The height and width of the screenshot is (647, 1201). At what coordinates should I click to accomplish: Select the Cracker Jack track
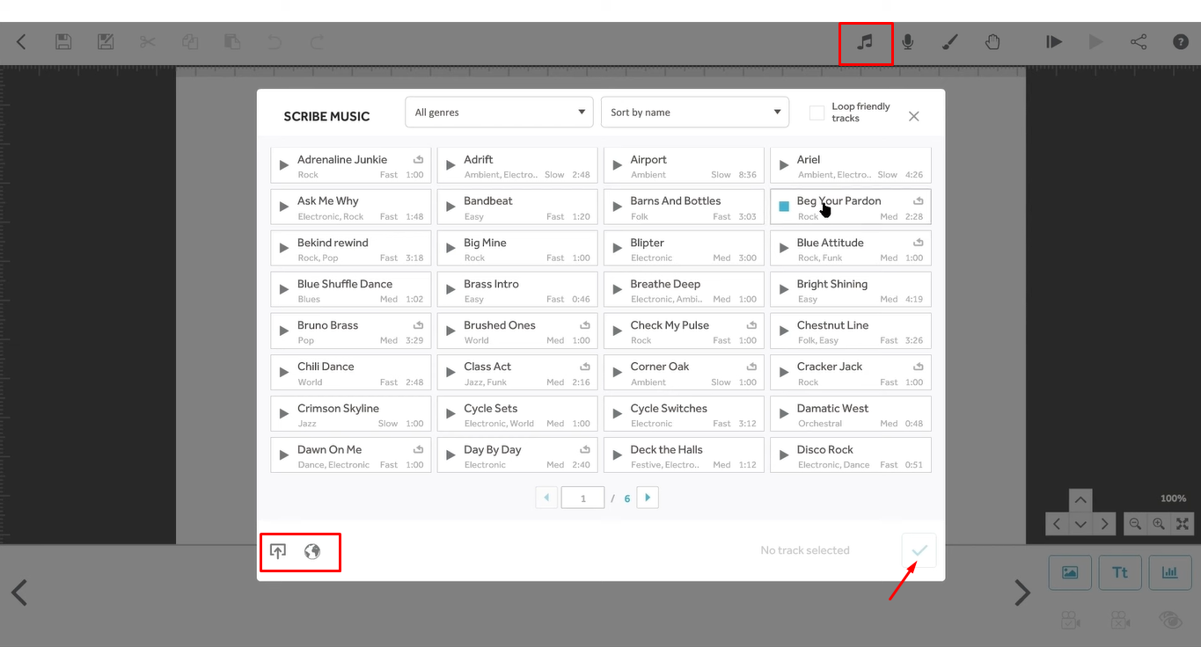point(850,372)
